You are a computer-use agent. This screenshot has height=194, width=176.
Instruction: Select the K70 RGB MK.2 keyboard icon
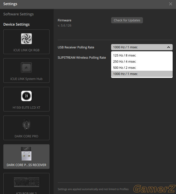(26, 182)
